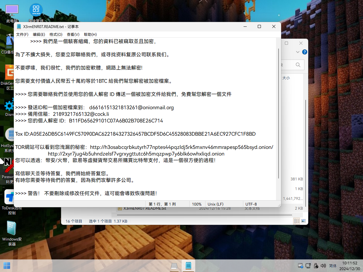Image resolution: width=363 pixels, height=272 pixels.
Task: Click the 大小 column header in Explorer
Action: point(286,78)
